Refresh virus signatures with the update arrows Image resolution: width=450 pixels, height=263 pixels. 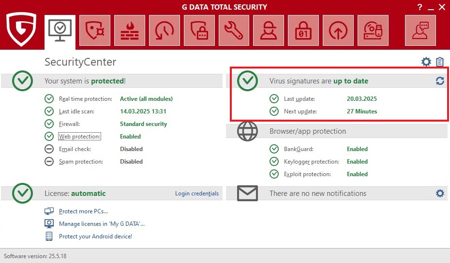(x=440, y=81)
